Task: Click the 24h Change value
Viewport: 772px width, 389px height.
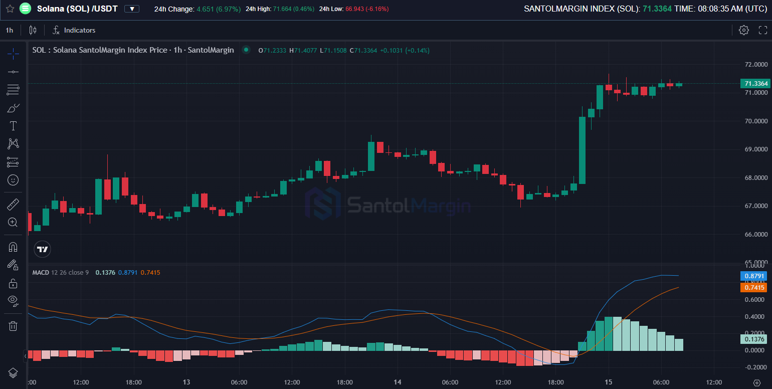Action: pos(219,9)
